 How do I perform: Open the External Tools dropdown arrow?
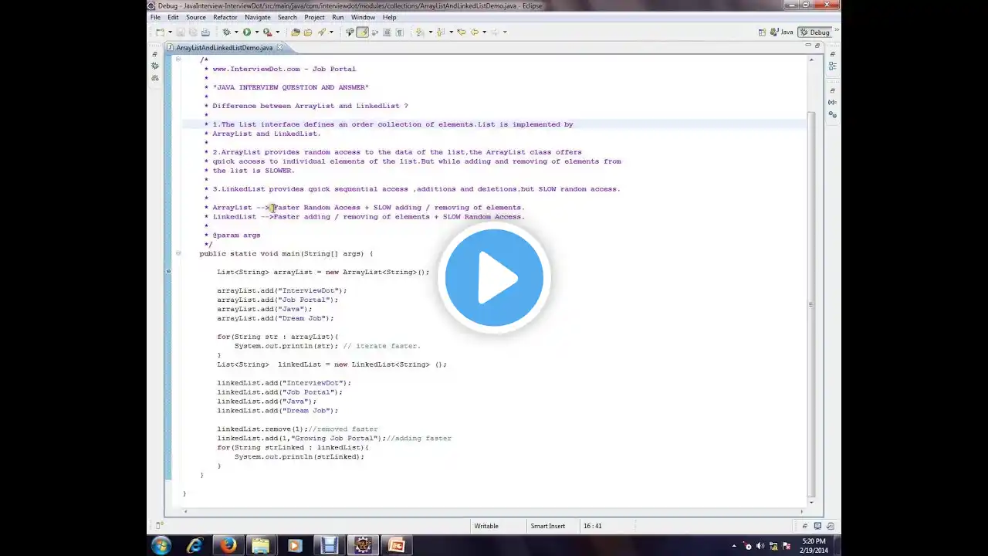pos(276,32)
